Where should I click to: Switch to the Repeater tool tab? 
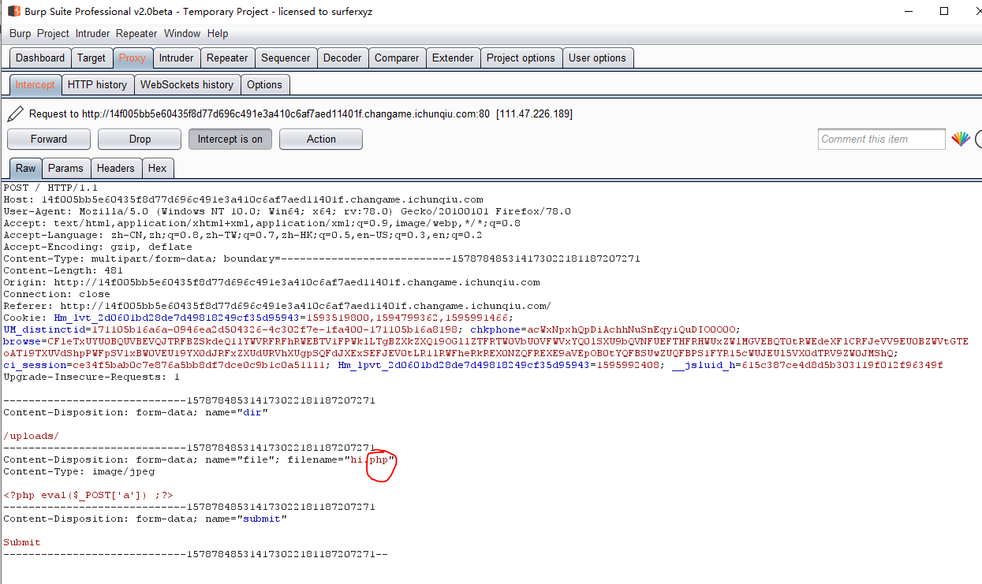pos(227,58)
